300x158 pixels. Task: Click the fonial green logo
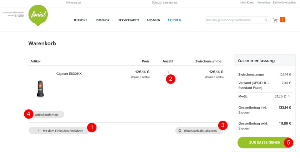pyautogui.click(x=38, y=15)
